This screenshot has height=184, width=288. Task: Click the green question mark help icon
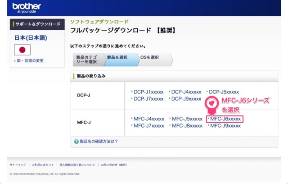76,142
